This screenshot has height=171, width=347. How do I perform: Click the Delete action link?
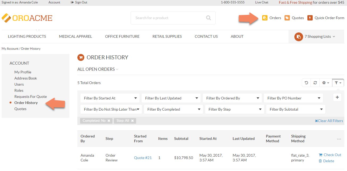(x=329, y=161)
